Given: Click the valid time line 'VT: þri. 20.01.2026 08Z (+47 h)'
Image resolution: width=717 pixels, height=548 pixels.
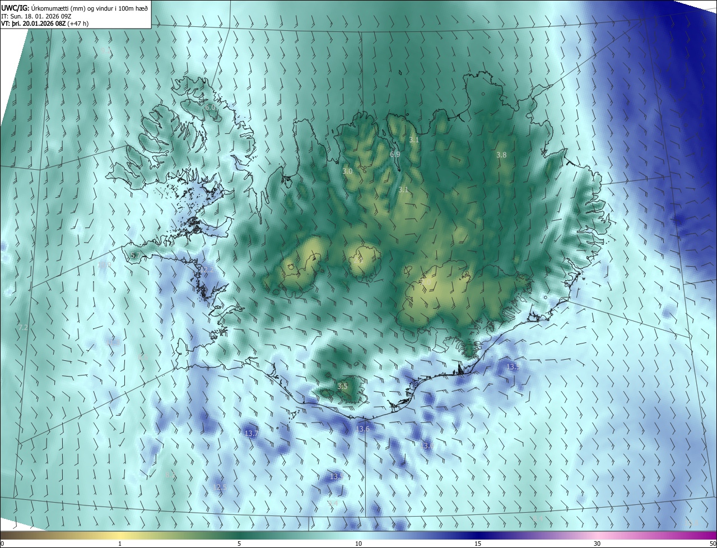Looking at the screenshot, I should click(x=45, y=24).
